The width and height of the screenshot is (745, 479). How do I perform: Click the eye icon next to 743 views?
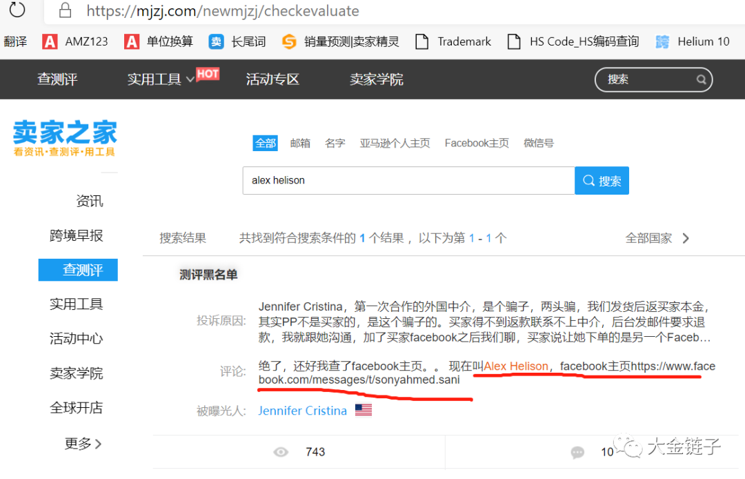coord(281,451)
